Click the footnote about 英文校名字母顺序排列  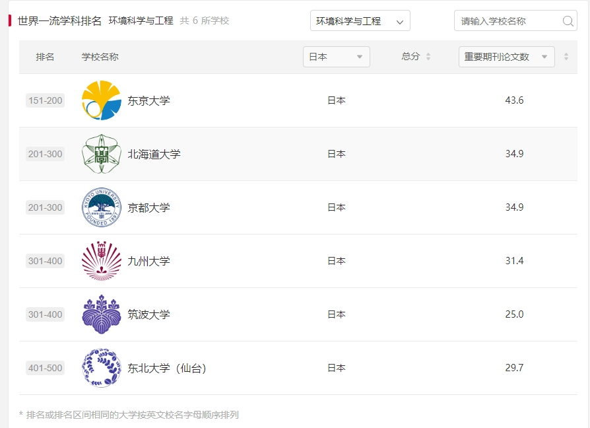pyautogui.click(x=129, y=415)
